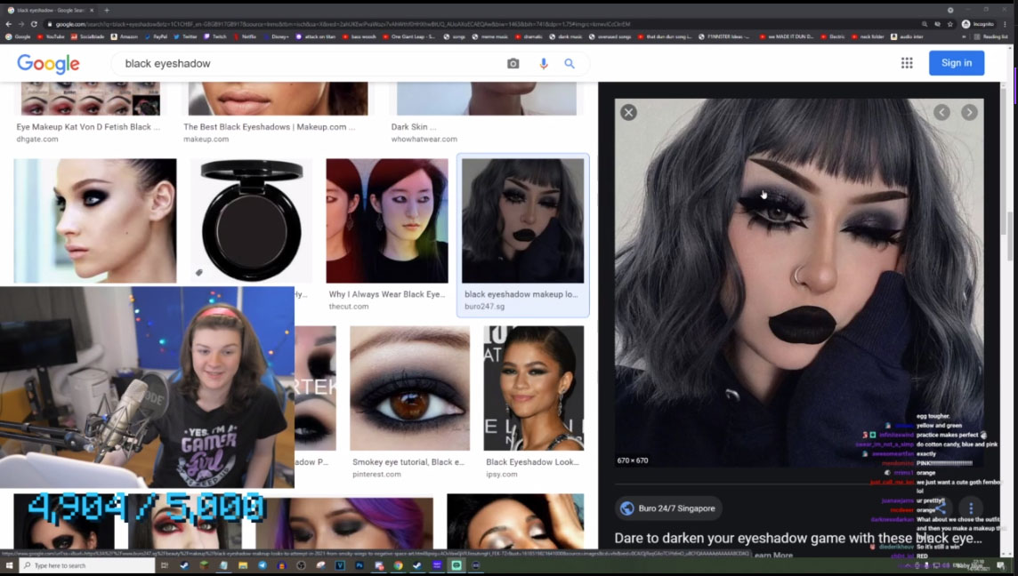Screen dimensions: 1018x576
Task: Open Task View on taskbar
Action: click(165, 565)
